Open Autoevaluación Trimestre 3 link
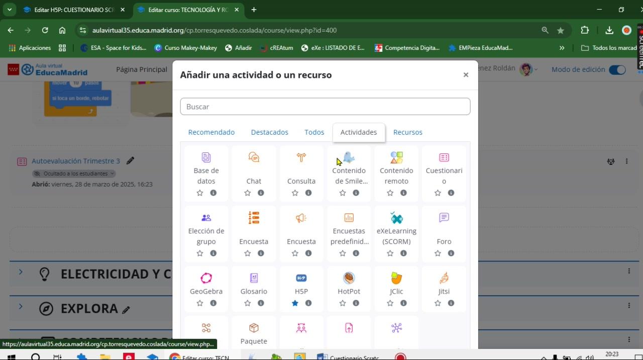 (x=76, y=161)
